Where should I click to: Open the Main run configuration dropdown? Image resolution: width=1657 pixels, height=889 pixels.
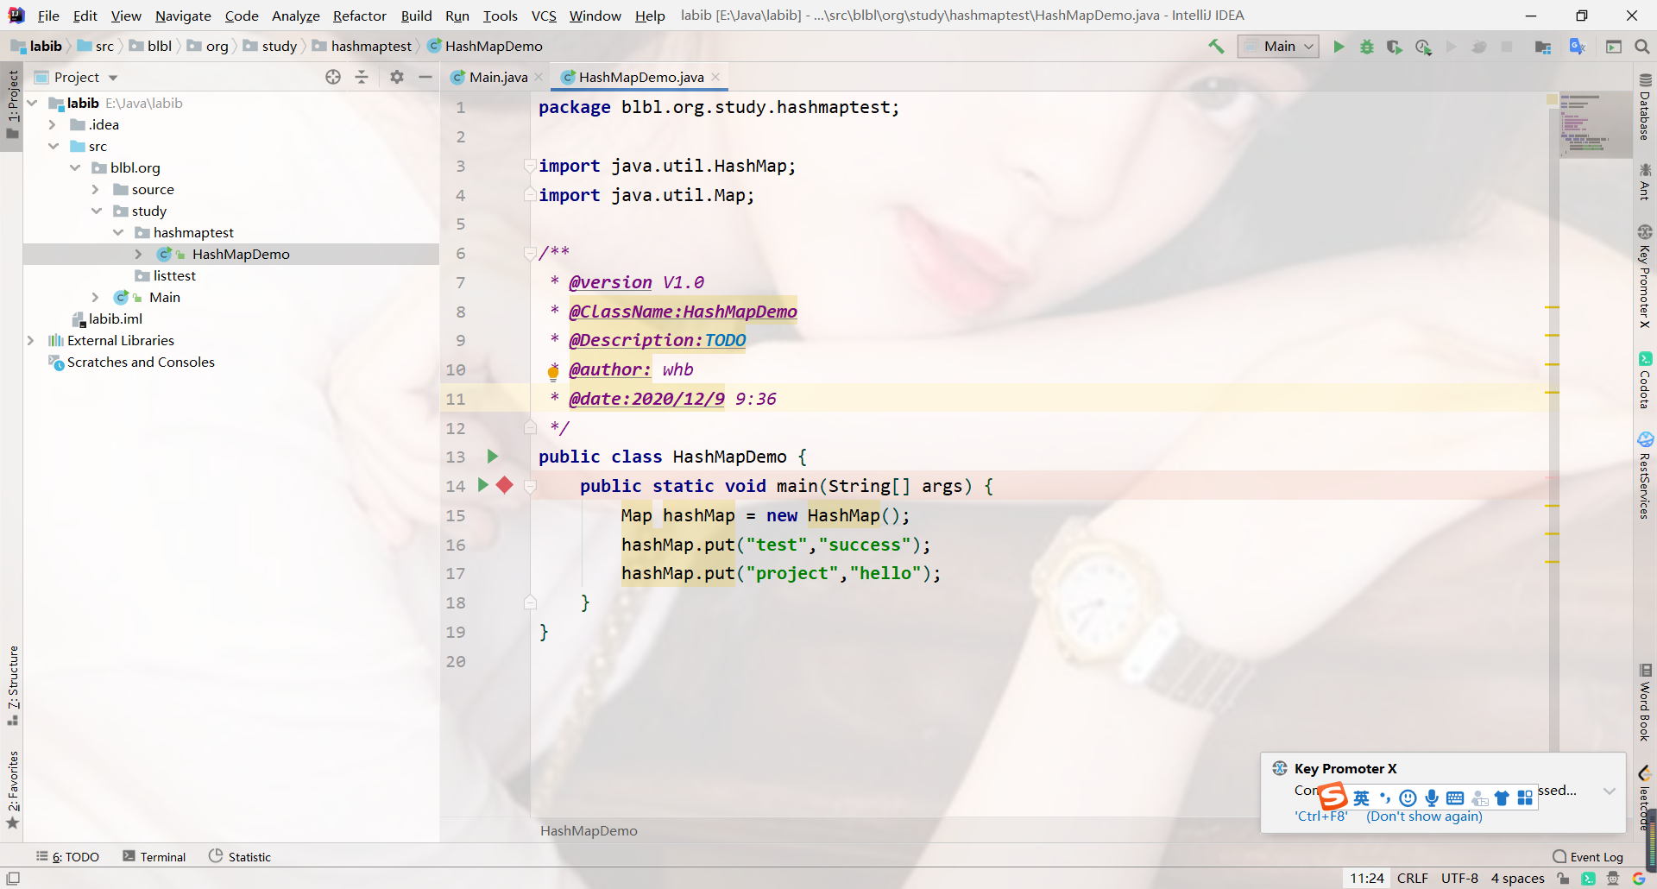1278,47
